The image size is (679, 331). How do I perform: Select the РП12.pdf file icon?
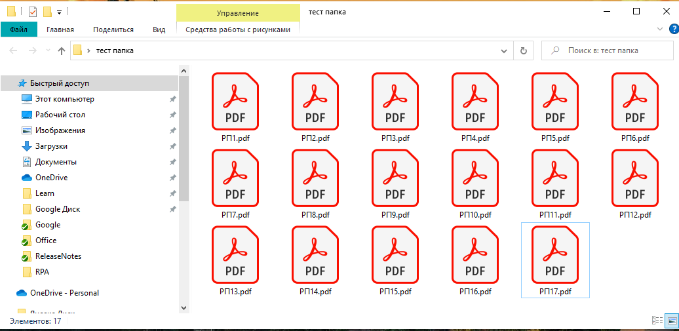(635, 178)
